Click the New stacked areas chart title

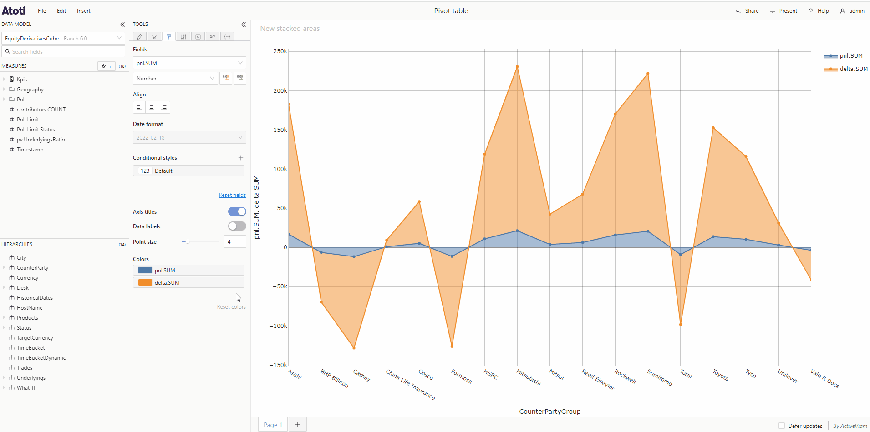290,28
